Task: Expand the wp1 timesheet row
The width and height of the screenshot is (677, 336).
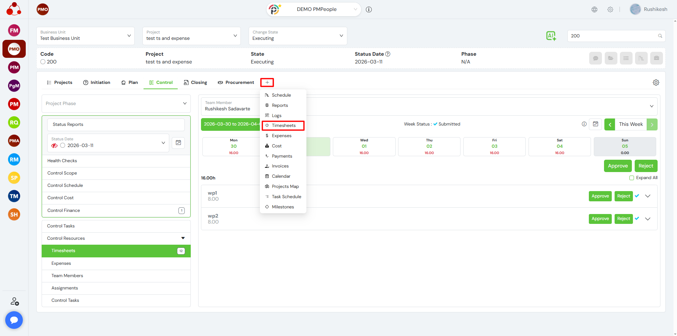Action: click(x=648, y=196)
